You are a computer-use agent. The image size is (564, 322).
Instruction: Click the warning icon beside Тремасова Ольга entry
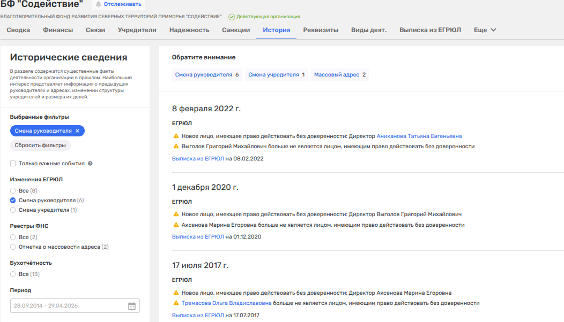[175, 303]
